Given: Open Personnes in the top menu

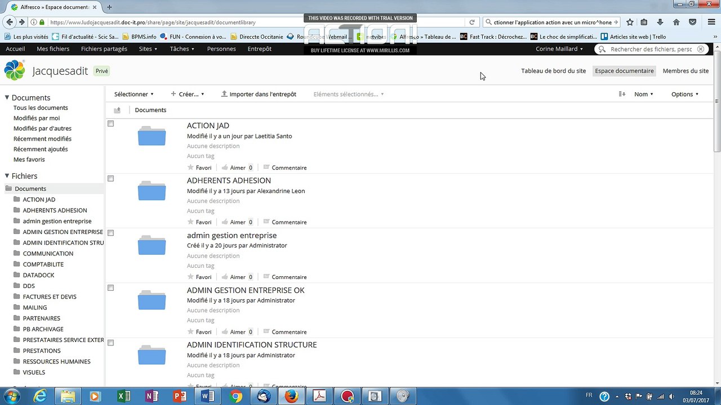Looking at the screenshot, I should point(221,49).
